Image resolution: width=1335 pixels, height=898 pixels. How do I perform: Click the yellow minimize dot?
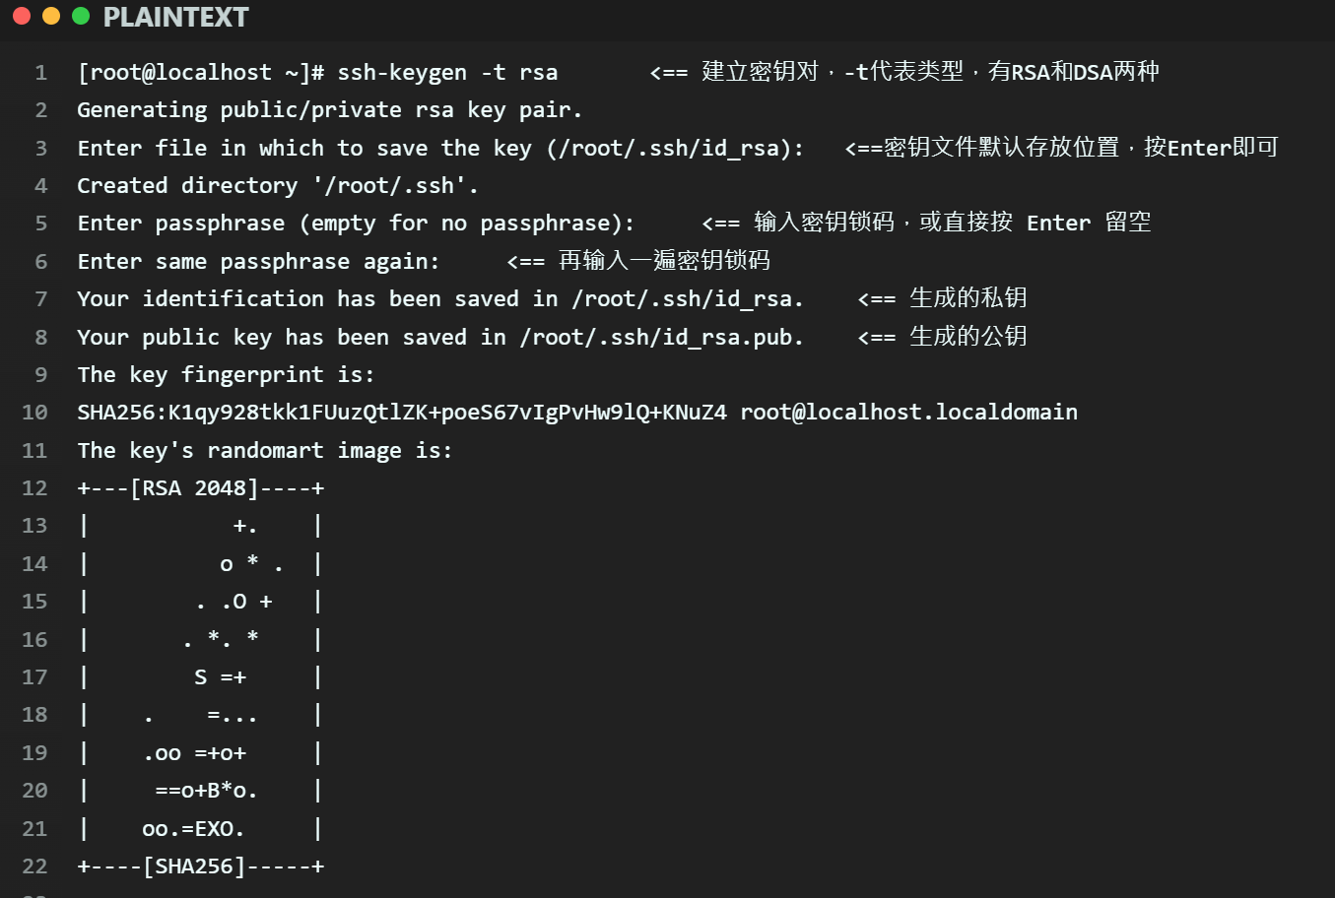(51, 16)
